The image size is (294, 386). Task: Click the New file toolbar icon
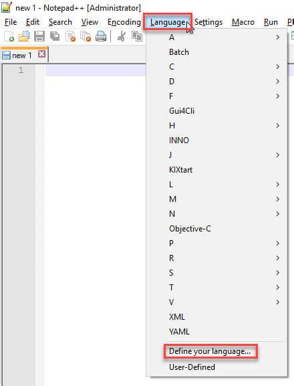click(x=9, y=36)
